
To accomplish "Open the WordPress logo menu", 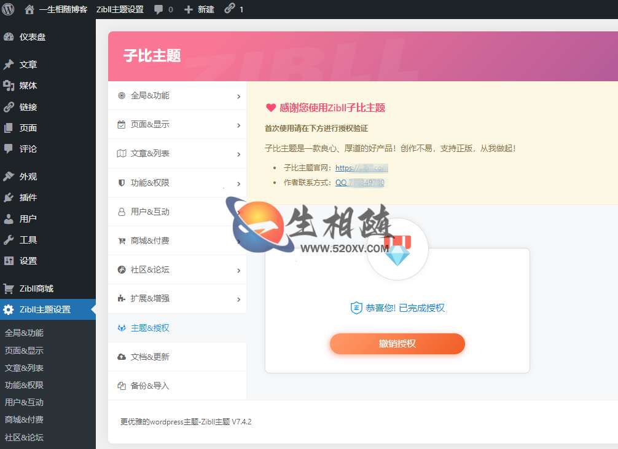I will click(x=7, y=9).
